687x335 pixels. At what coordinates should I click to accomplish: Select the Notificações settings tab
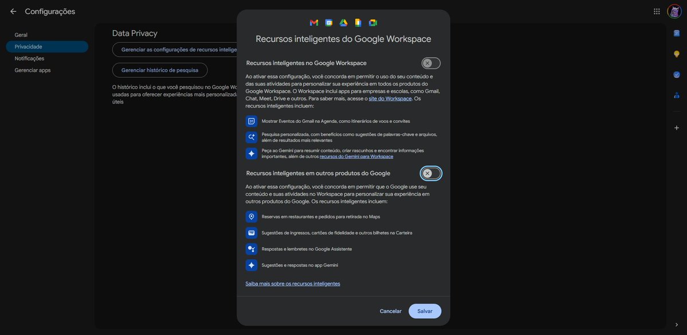(29, 59)
